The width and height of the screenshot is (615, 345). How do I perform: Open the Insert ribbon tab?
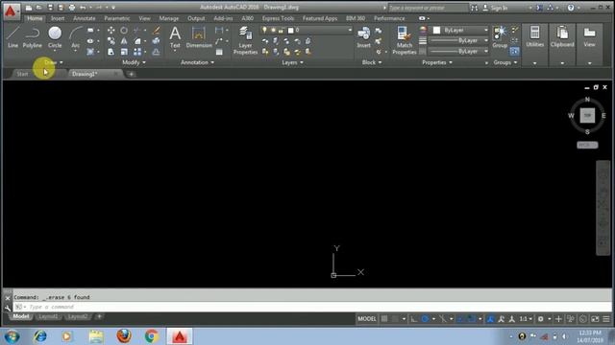[x=58, y=18]
